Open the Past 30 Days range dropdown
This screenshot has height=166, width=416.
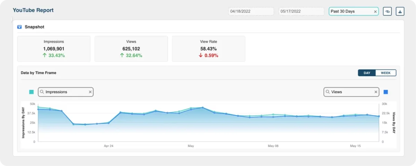coord(350,11)
